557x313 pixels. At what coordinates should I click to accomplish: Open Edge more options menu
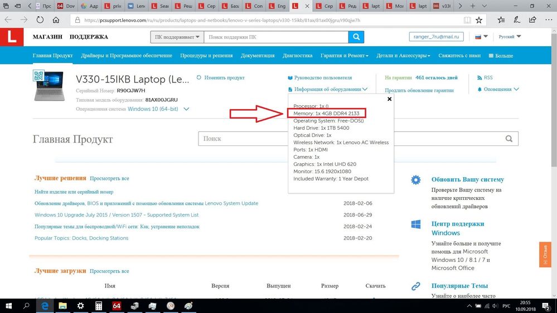tap(549, 20)
